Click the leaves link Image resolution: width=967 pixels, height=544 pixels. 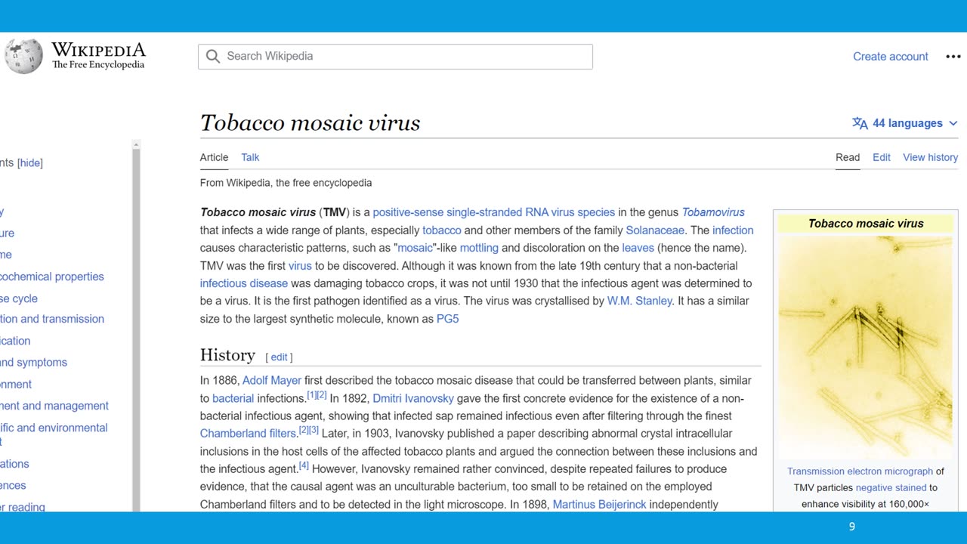pyautogui.click(x=638, y=248)
